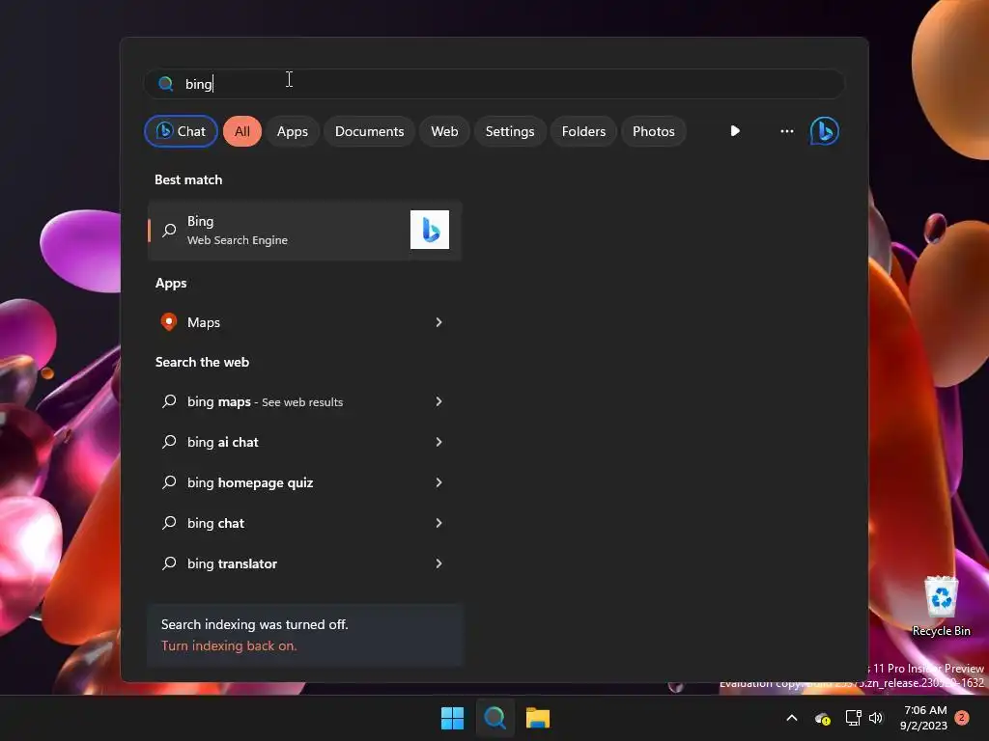Open the Windows Start button

pyautogui.click(x=452, y=718)
